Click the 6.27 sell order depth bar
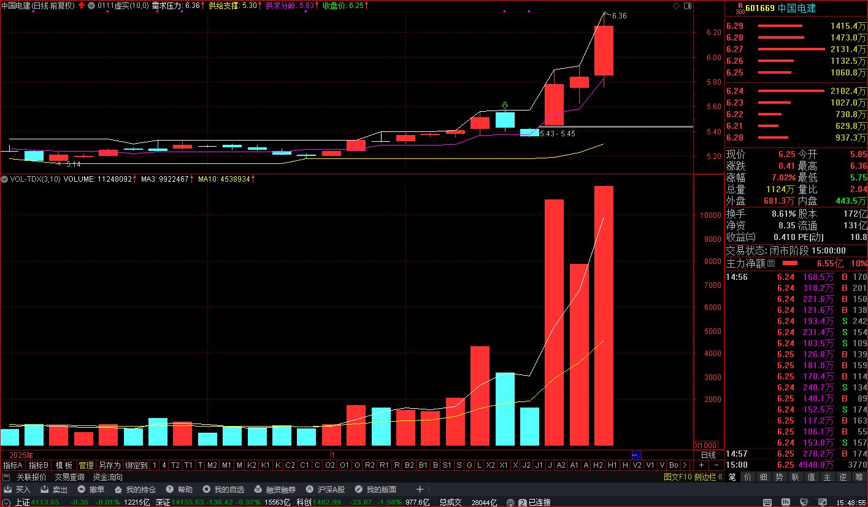This screenshot has height=507, width=868. [x=791, y=49]
